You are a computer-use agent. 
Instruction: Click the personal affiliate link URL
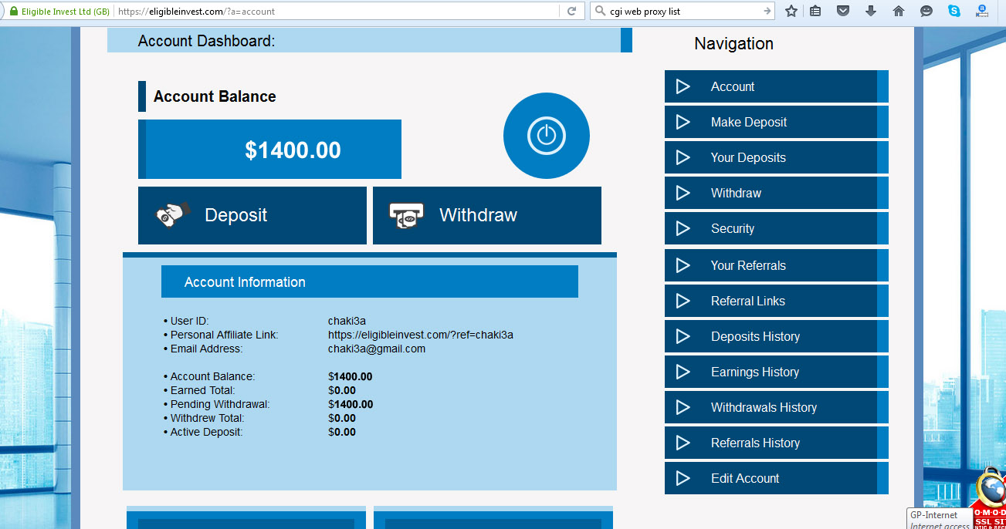click(420, 335)
